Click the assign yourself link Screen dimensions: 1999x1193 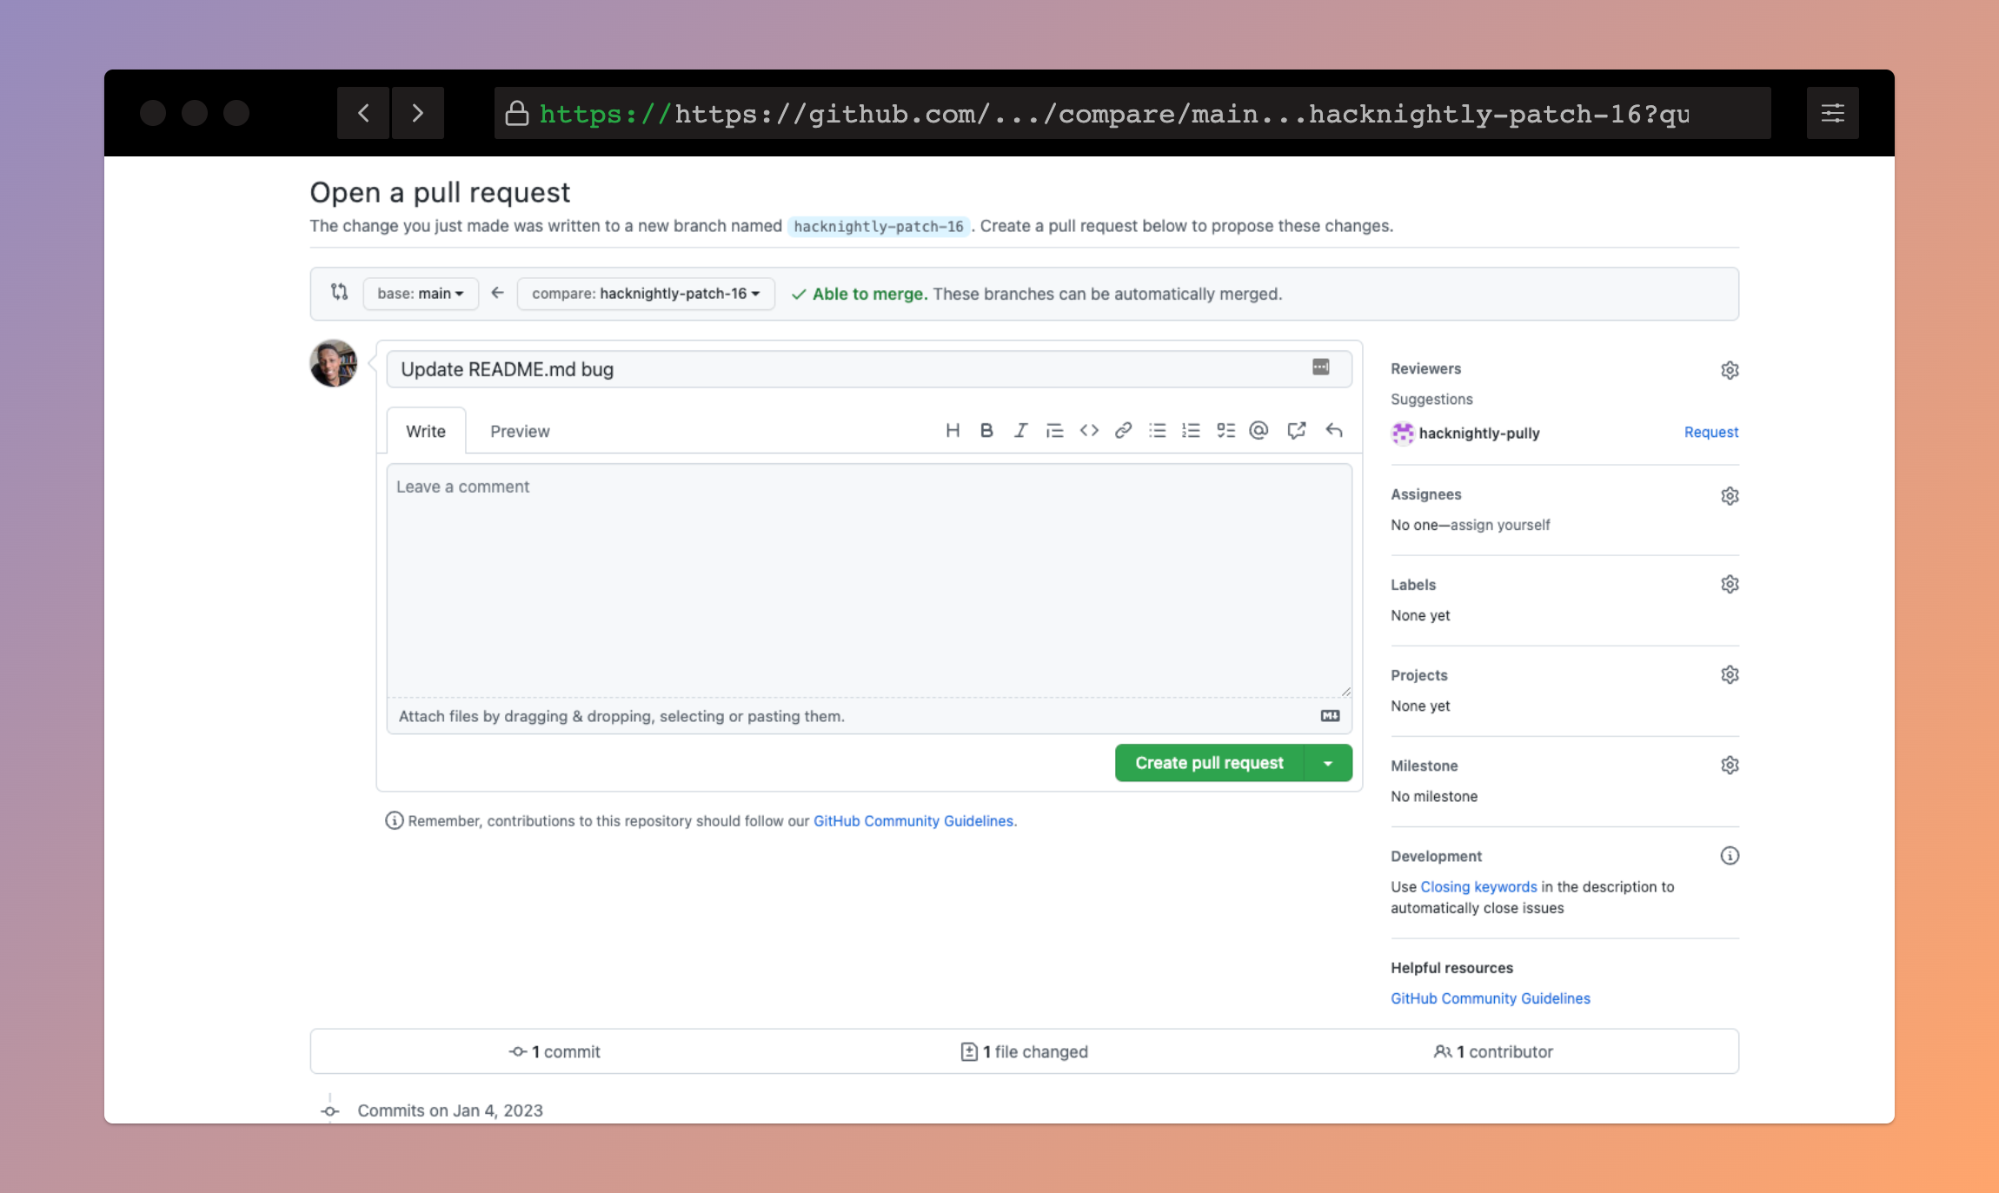click(x=1500, y=525)
